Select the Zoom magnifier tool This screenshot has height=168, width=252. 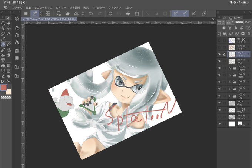(x=3, y=23)
